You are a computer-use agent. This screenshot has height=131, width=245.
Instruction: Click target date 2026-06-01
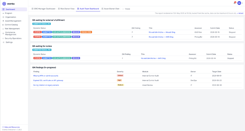point(217,76)
